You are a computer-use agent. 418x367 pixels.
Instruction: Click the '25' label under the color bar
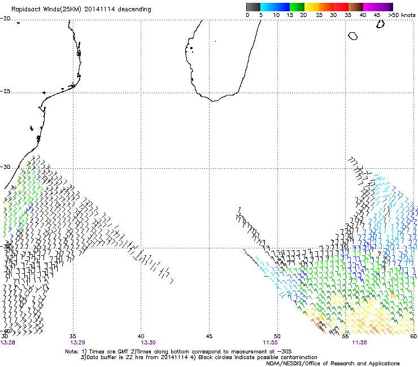pos(319,15)
